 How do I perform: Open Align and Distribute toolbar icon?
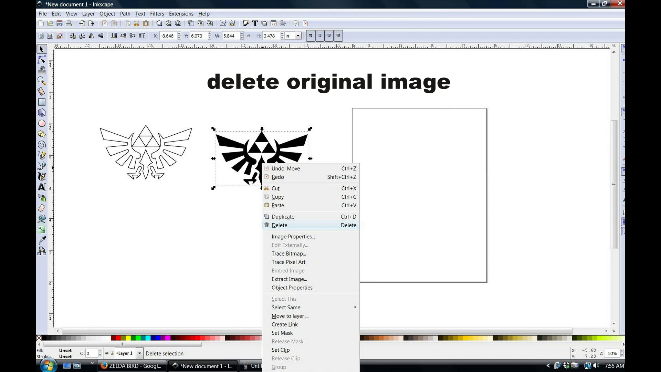pyautogui.click(x=283, y=23)
